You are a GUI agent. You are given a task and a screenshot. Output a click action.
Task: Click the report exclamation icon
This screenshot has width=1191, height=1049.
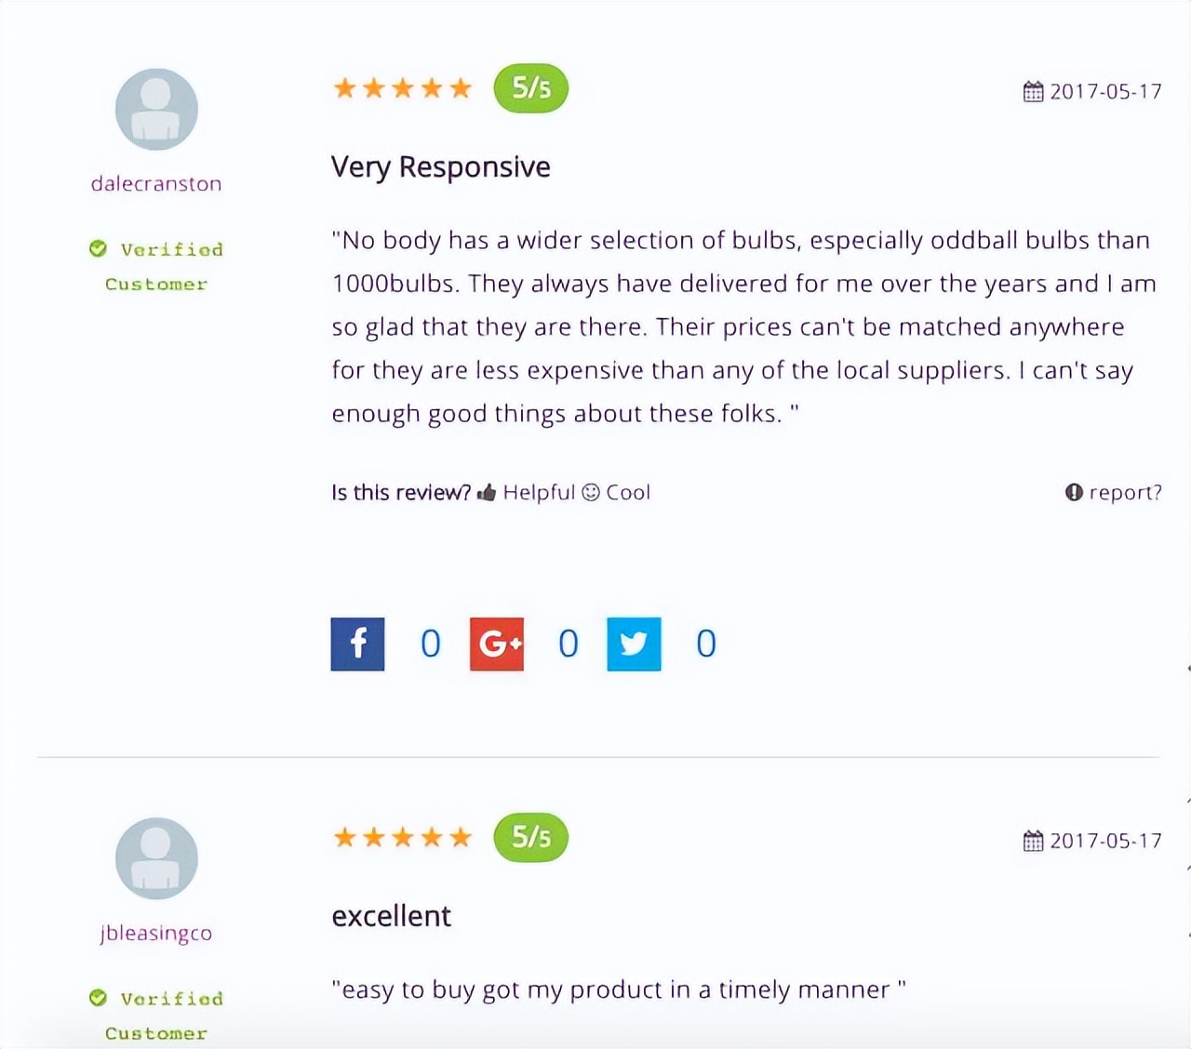click(x=1074, y=492)
